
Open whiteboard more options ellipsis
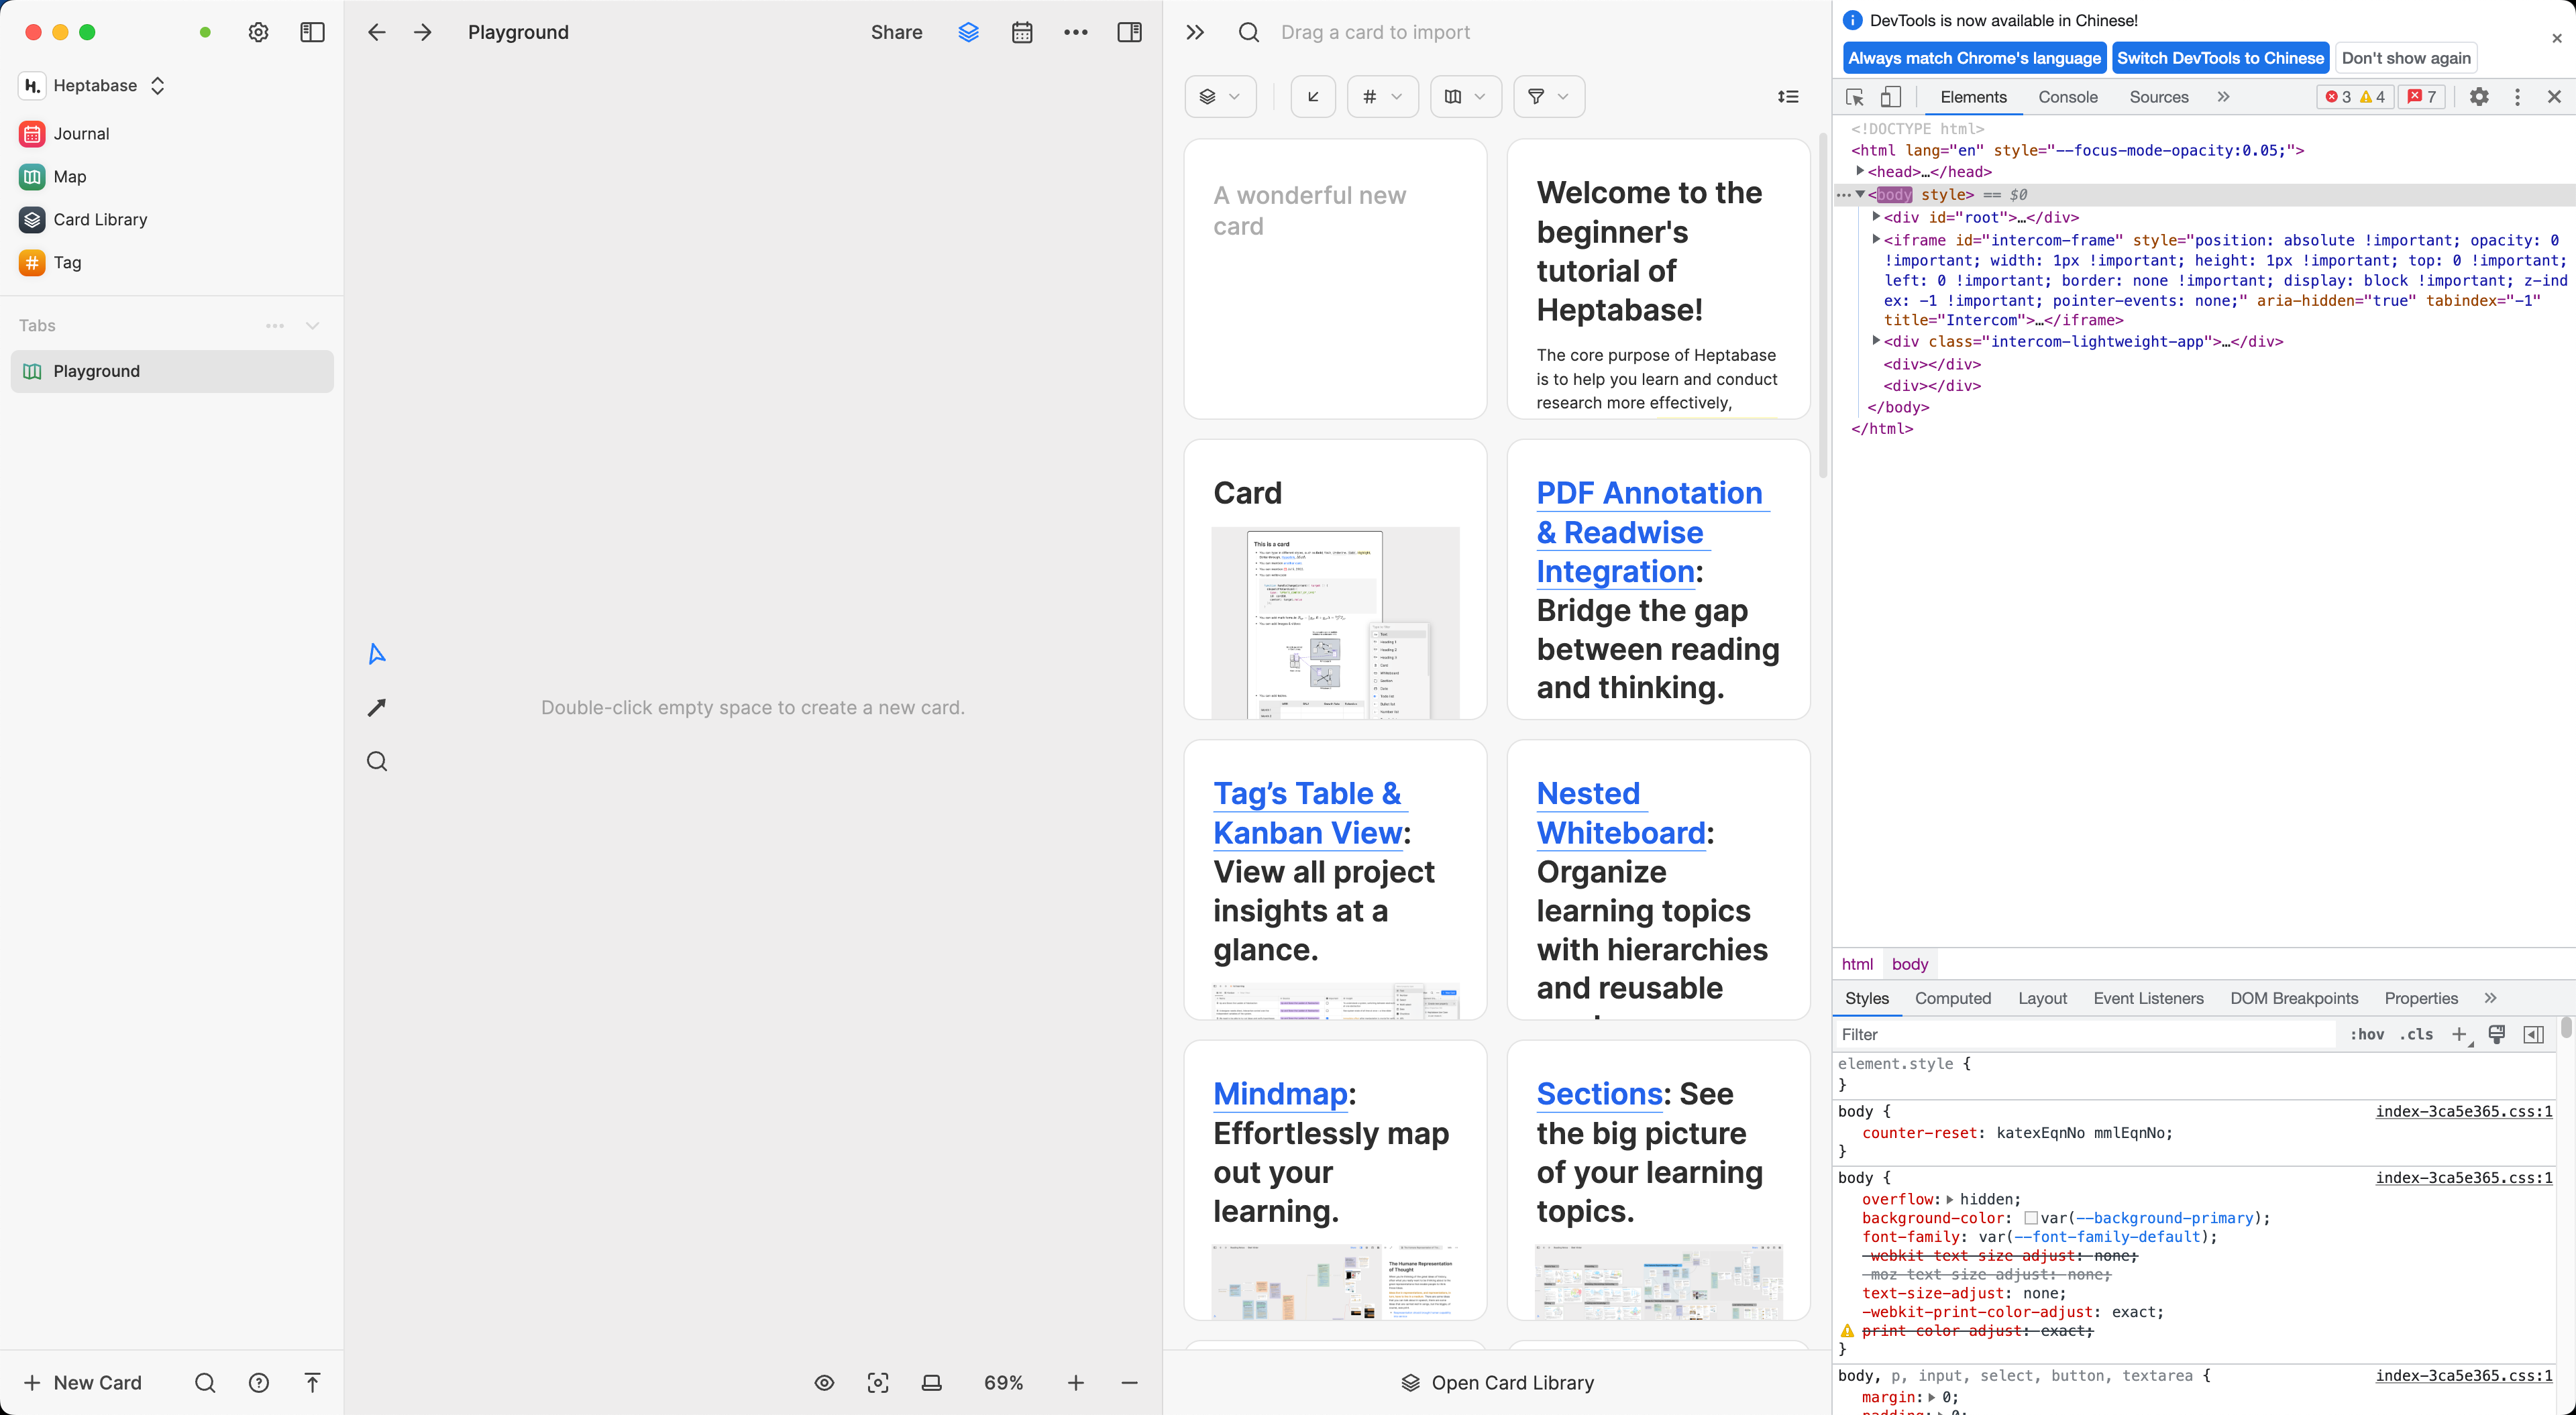1076,32
